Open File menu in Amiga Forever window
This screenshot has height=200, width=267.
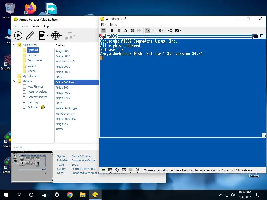pos(16,26)
